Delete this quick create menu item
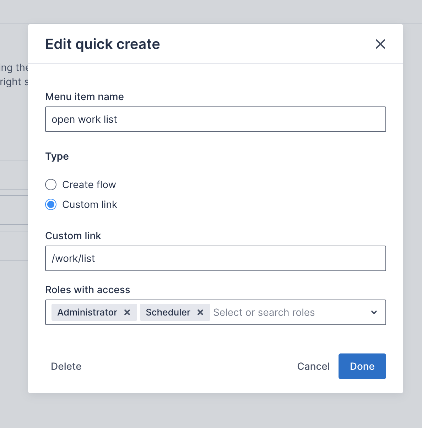This screenshot has width=422, height=428. click(66, 366)
